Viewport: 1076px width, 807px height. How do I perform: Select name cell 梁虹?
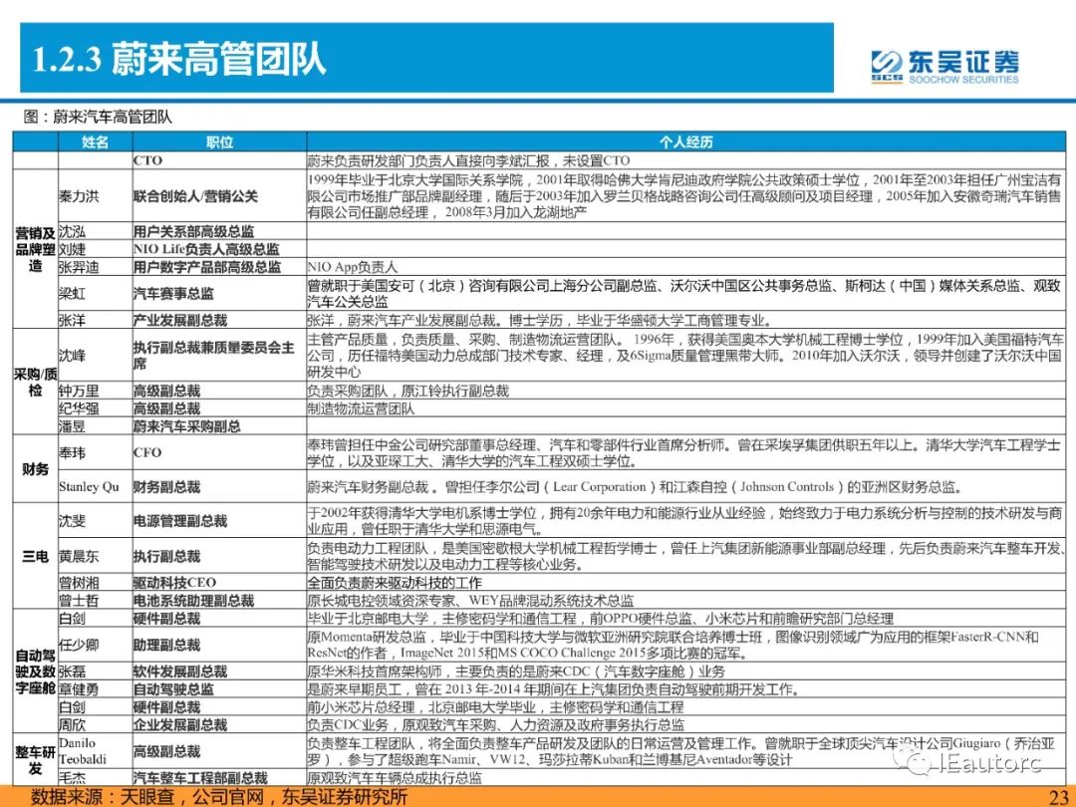pos(96,293)
